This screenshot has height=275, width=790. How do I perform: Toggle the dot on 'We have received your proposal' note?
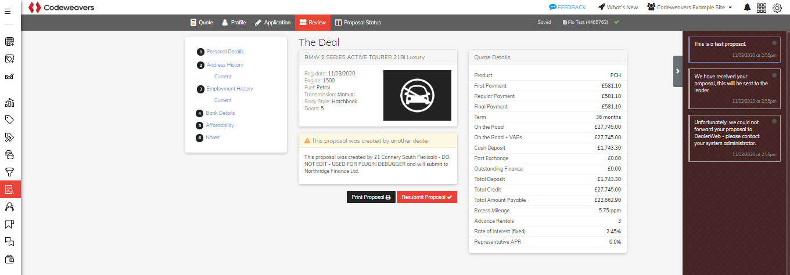coord(774,75)
